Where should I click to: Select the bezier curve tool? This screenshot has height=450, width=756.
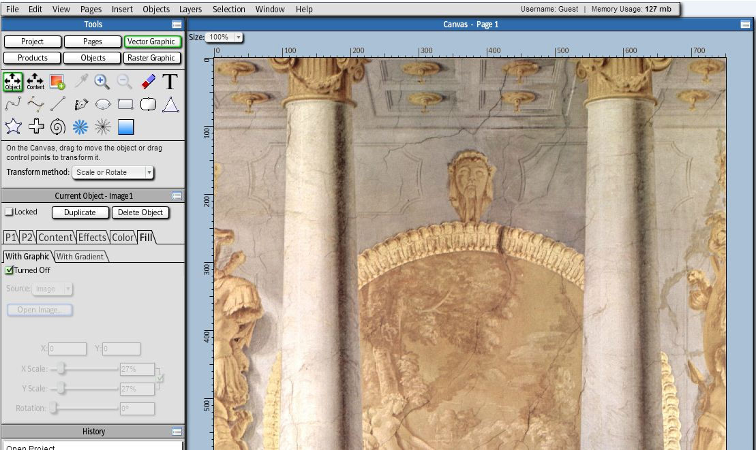[x=35, y=104]
